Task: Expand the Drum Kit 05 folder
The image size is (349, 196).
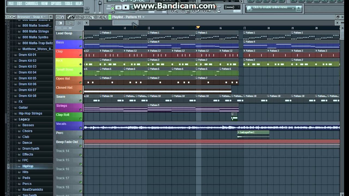Action: (27, 78)
